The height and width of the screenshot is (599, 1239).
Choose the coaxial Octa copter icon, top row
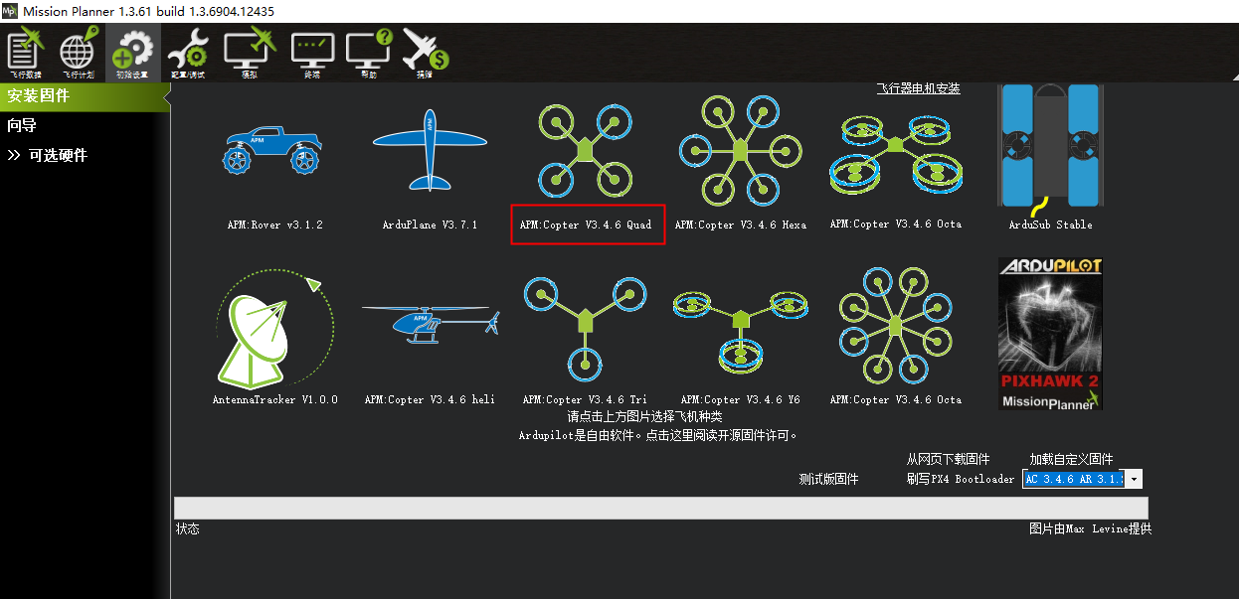(895, 155)
